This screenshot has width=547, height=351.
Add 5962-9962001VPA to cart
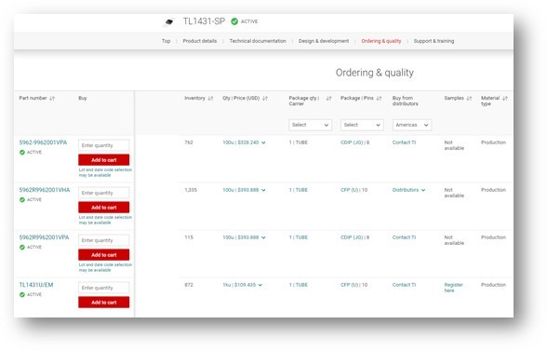point(103,160)
